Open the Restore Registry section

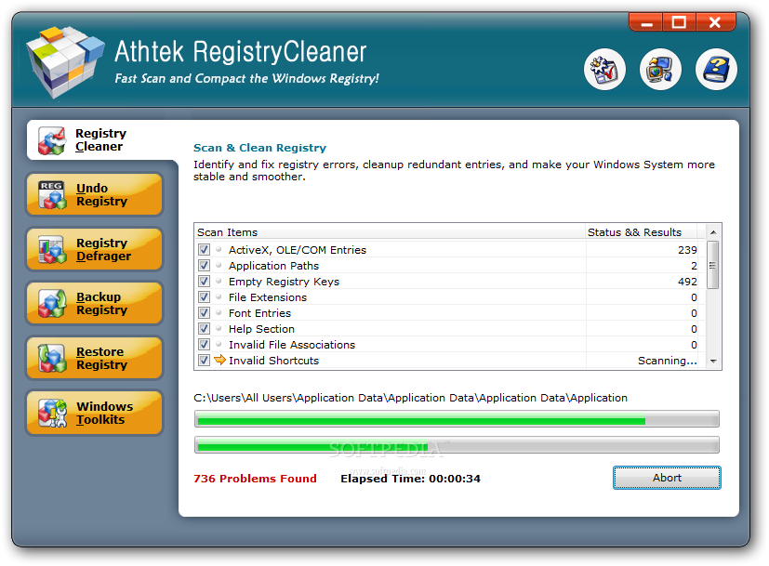coord(94,358)
